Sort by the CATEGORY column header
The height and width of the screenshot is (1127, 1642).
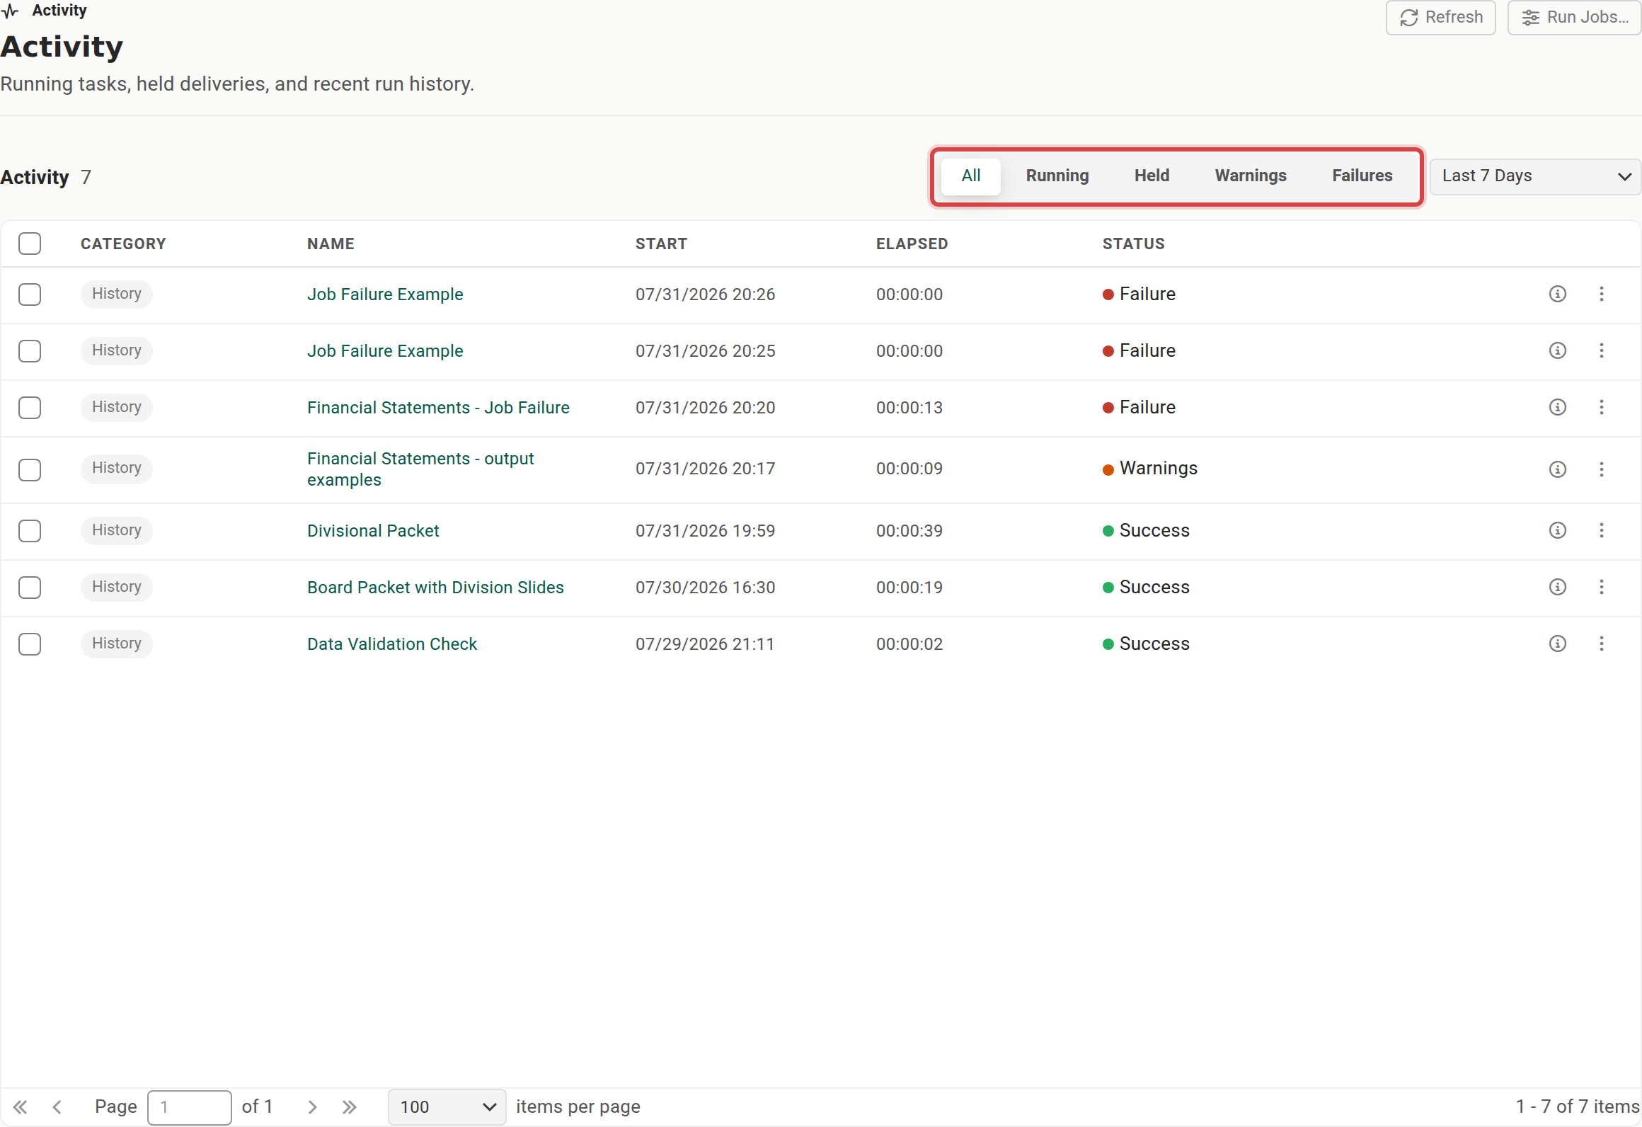[123, 244]
